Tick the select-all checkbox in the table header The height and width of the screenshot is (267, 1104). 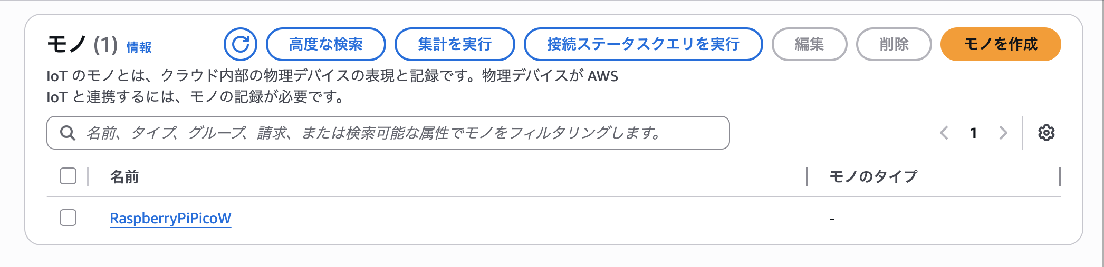click(68, 176)
